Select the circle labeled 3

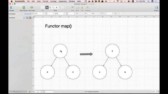[73, 72]
